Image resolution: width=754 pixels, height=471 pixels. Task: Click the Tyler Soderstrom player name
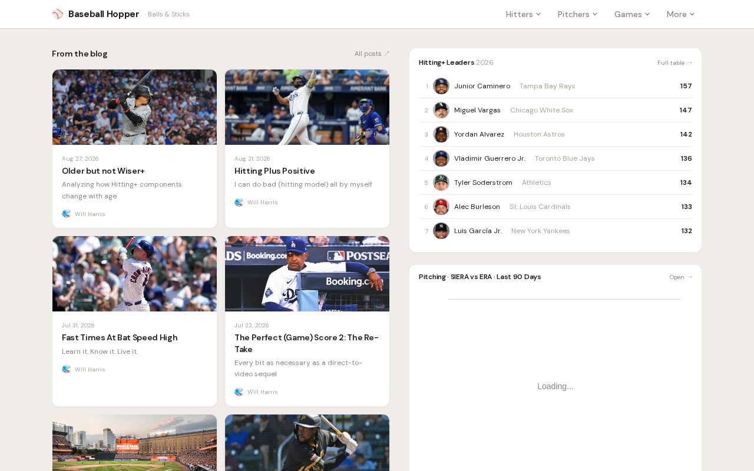[x=483, y=183]
